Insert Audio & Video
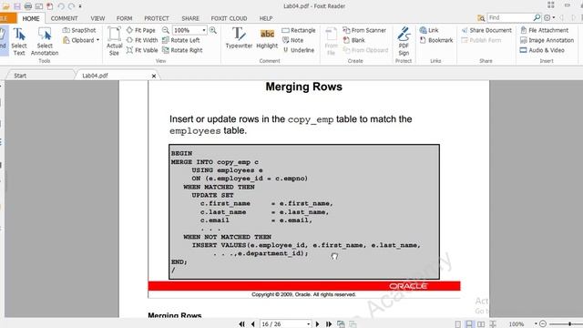The height and width of the screenshot is (328, 583). 542,50
